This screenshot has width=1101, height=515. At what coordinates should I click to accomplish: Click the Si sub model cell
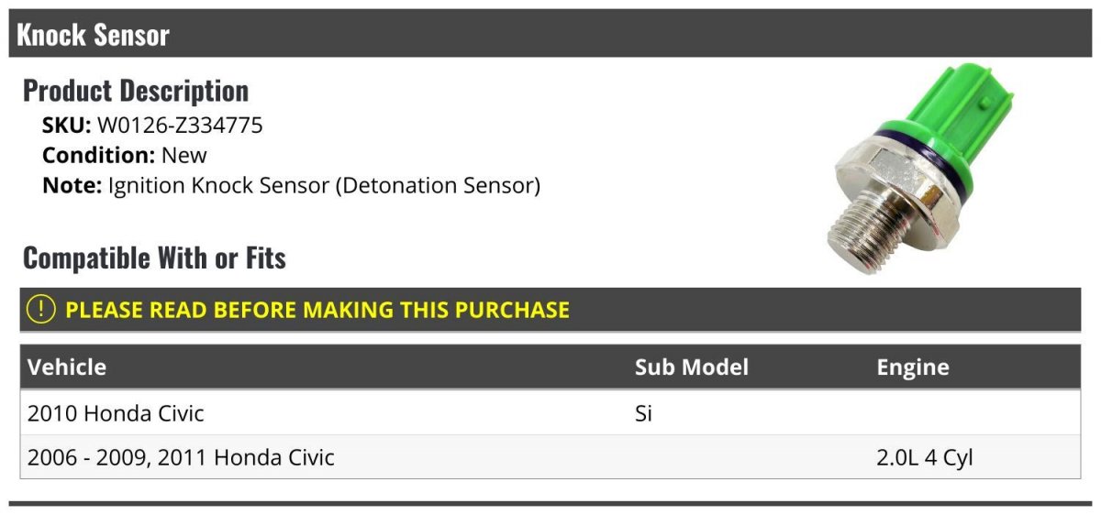click(x=643, y=413)
